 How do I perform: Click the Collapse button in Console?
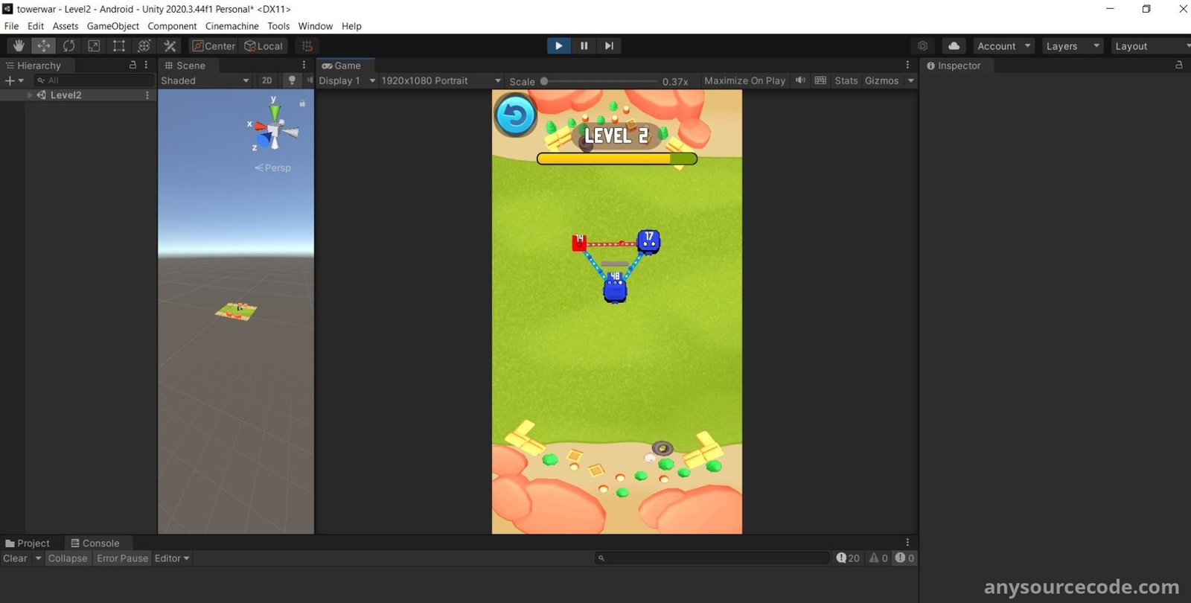tap(68, 558)
